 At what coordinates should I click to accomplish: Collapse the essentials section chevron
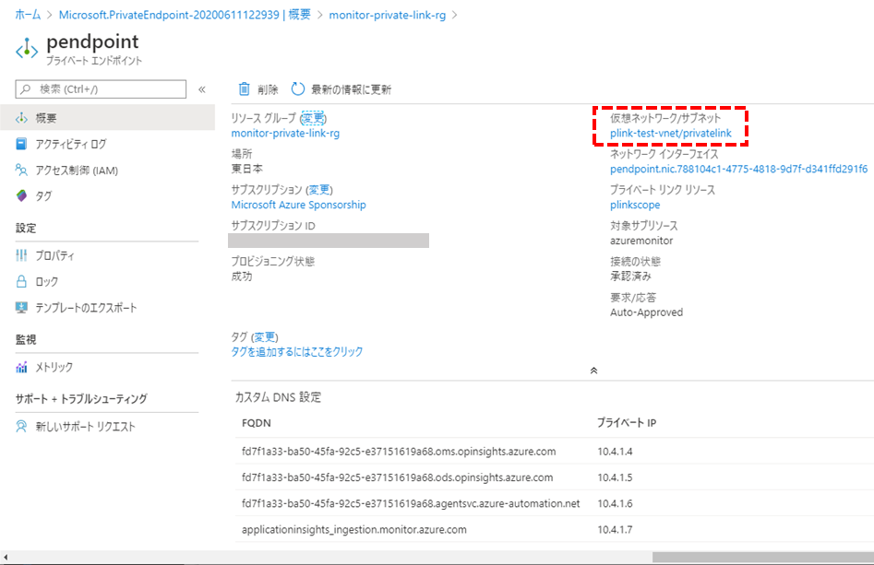click(x=593, y=371)
